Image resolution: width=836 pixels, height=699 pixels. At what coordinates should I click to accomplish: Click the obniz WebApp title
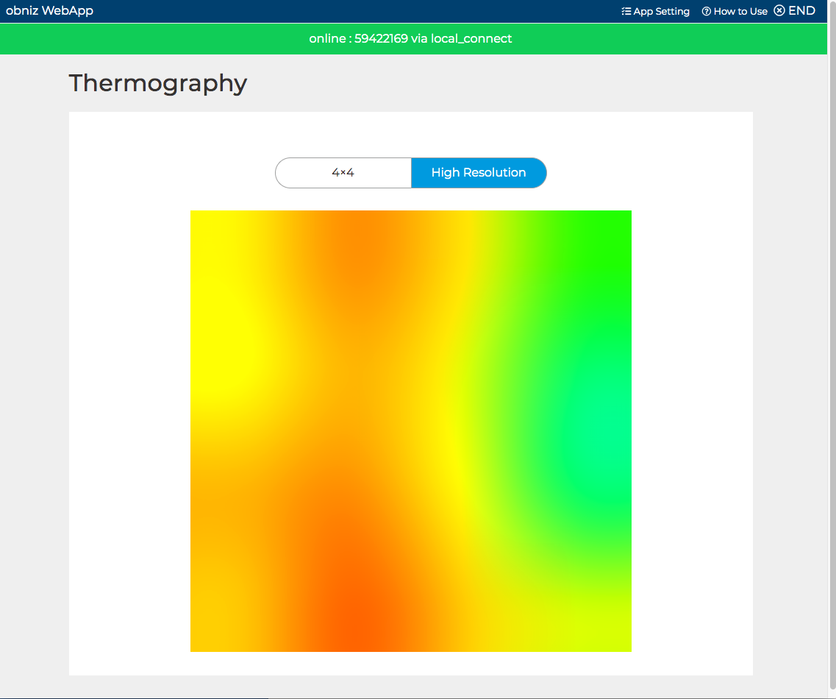[x=49, y=11]
